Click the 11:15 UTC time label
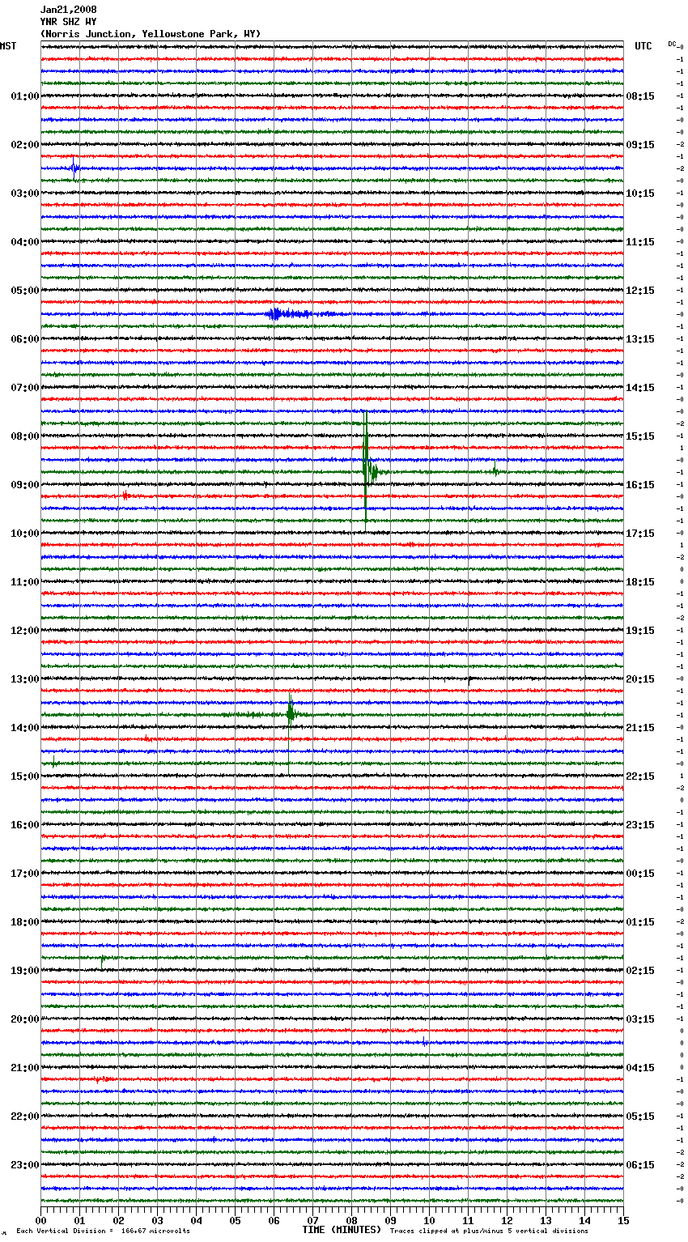This screenshot has width=688, height=1242. [640, 242]
